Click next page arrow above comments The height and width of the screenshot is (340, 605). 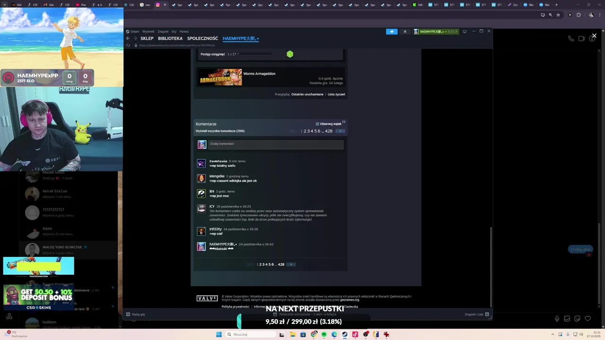(340, 131)
